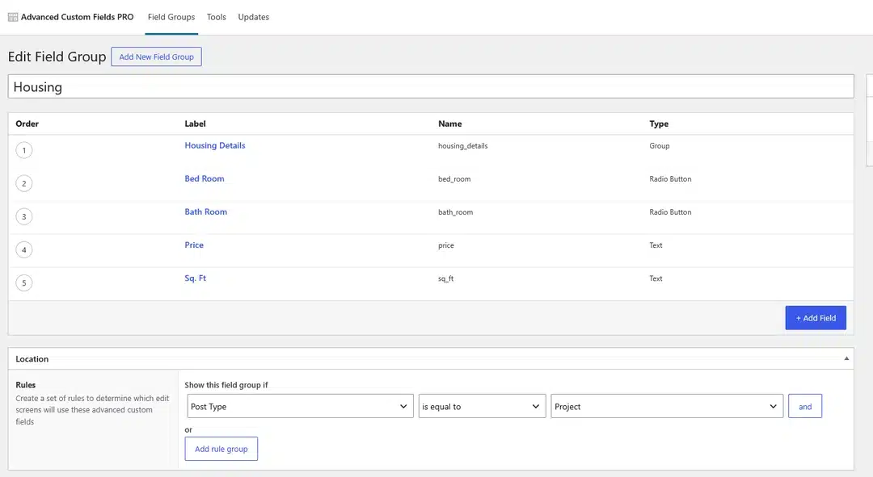Click the order handle number 5
This screenshot has width=873, height=477.
24,283
